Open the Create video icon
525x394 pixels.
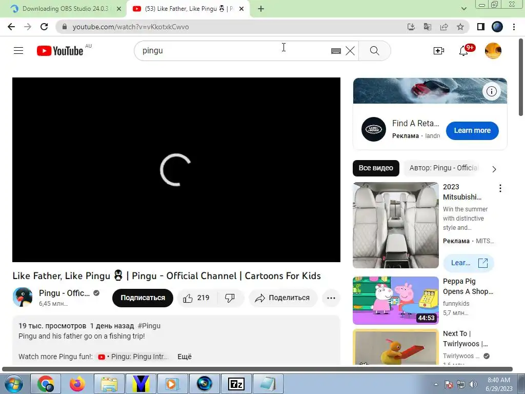439,51
